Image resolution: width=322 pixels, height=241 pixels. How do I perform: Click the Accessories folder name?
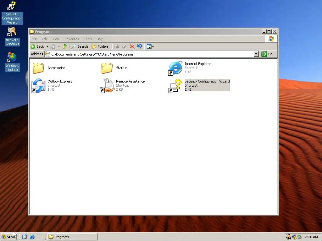pyautogui.click(x=56, y=68)
